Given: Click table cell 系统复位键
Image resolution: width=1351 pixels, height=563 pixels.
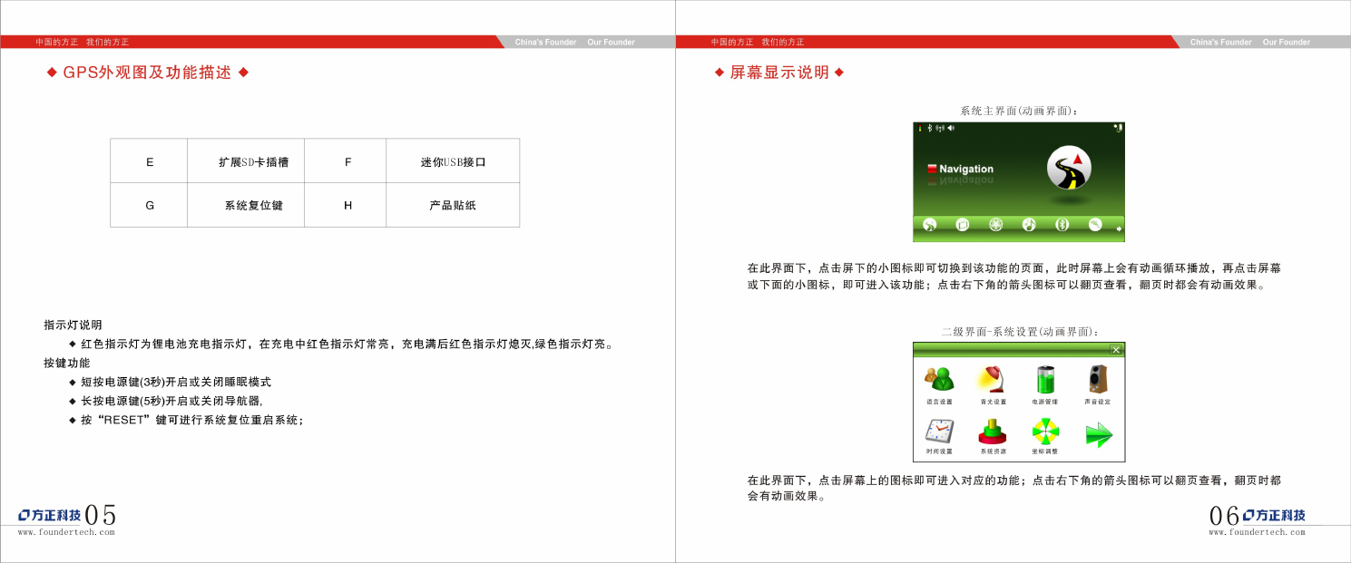Looking at the screenshot, I should 246,206.
